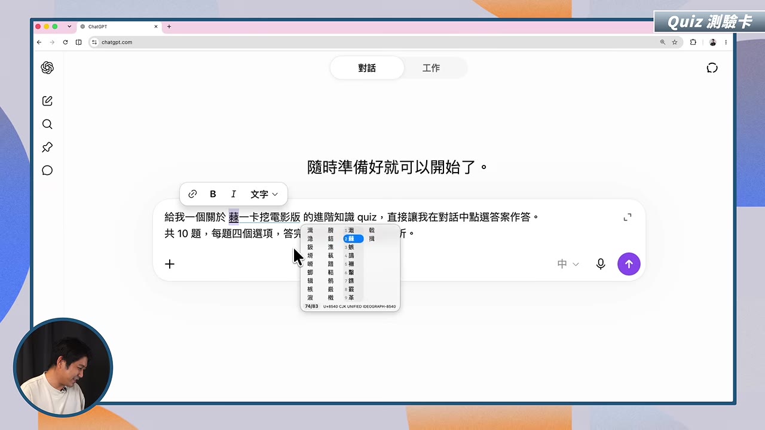The image size is (765, 430).
Task: Switch to the 對話 tab
Action: pos(367,68)
